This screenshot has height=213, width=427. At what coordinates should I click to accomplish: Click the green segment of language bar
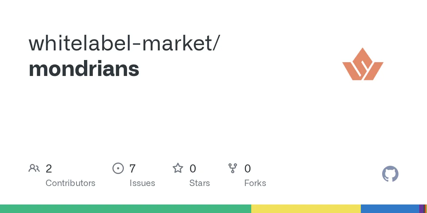click(125, 209)
